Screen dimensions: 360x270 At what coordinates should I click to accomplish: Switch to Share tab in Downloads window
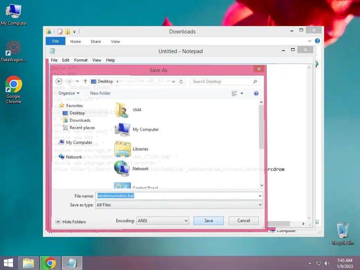(96, 41)
